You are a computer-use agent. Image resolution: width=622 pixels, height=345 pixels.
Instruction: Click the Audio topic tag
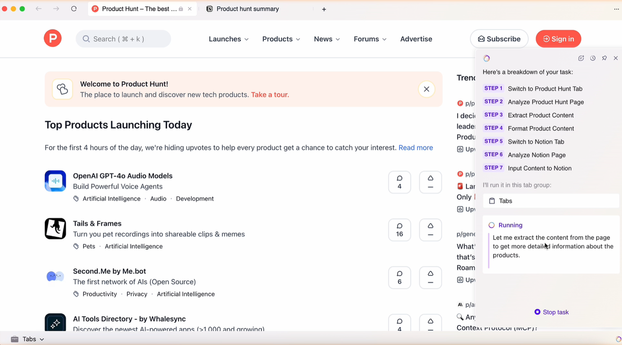[x=158, y=199]
